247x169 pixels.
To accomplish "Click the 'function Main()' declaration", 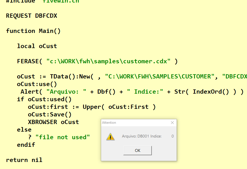I will pos(33,31).
